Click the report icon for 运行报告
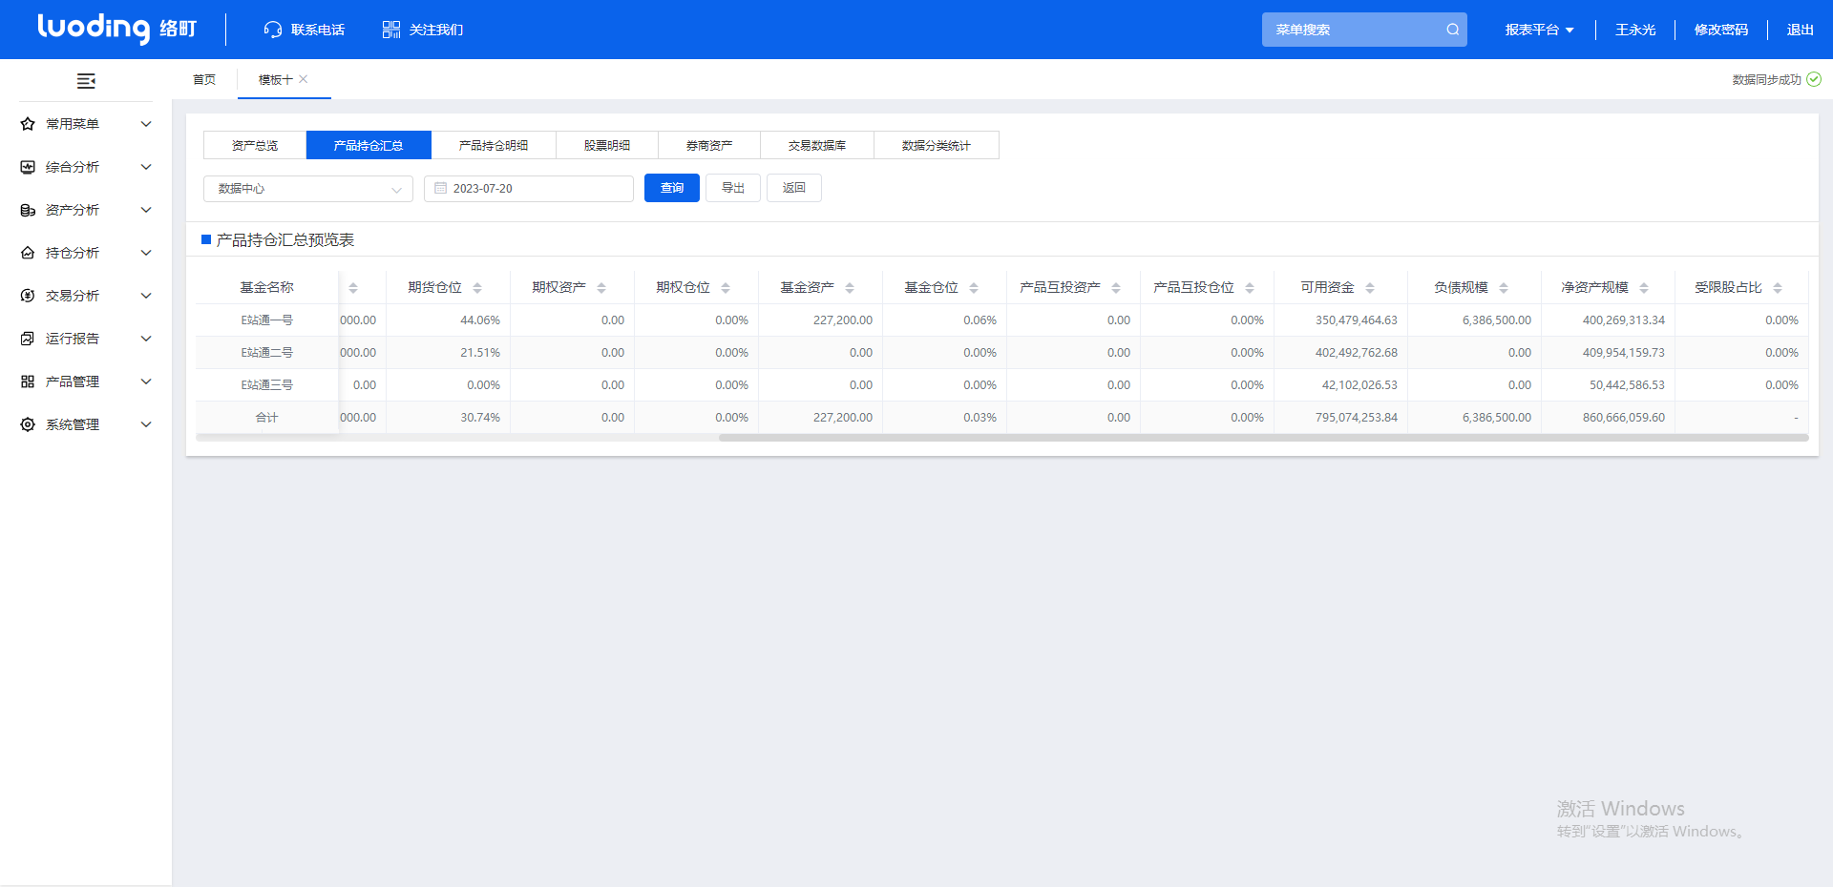 tap(28, 339)
